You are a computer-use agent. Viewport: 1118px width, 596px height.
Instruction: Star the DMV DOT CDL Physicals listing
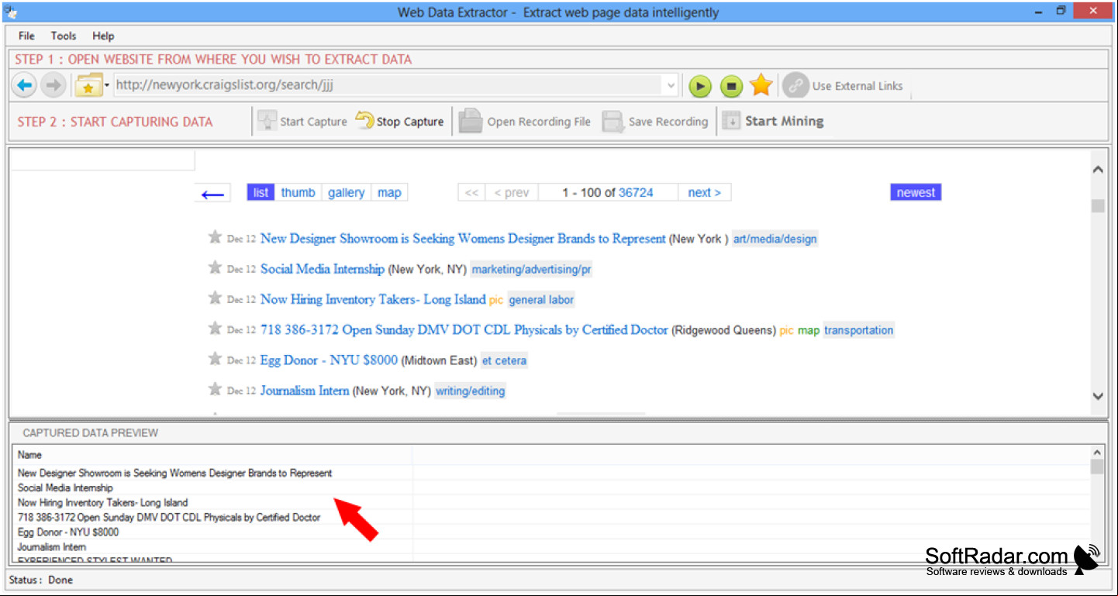(x=215, y=328)
